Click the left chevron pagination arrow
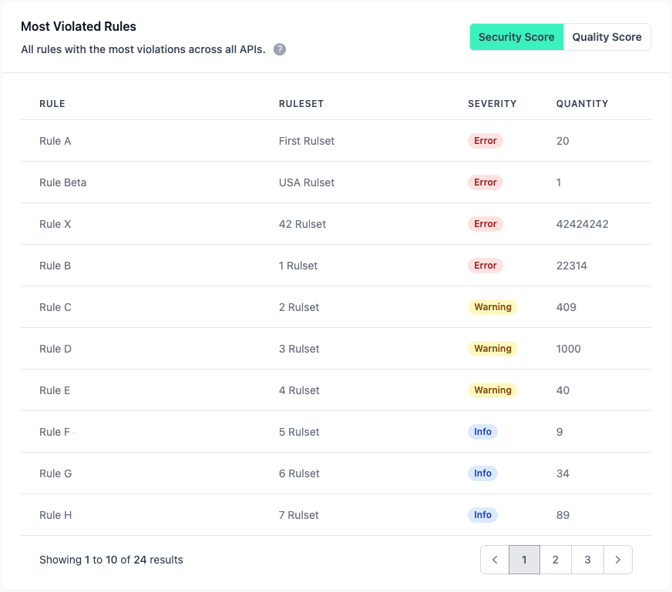The width and height of the screenshot is (672, 592). 494,560
